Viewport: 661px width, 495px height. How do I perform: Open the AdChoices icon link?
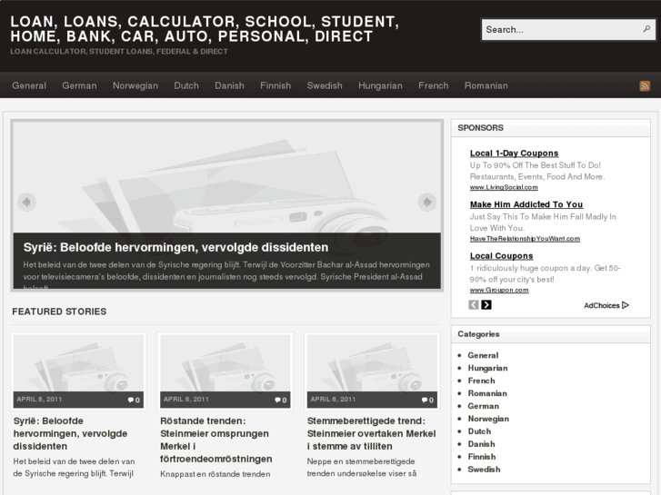[x=606, y=305]
